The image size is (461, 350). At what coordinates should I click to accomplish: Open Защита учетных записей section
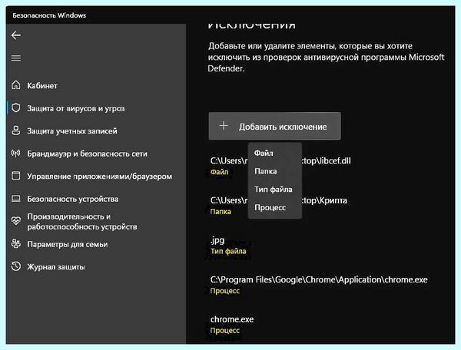(x=72, y=131)
